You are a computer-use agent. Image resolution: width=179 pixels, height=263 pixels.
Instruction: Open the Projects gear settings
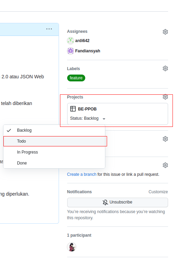click(x=165, y=97)
